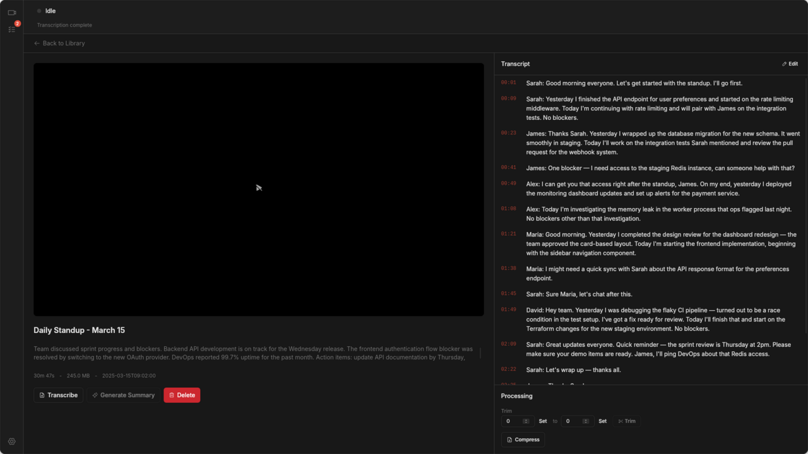The height and width of the screenshot is (454, 808).
Task: Select timestamp 00:01 in the transcript
Action: 508,83
